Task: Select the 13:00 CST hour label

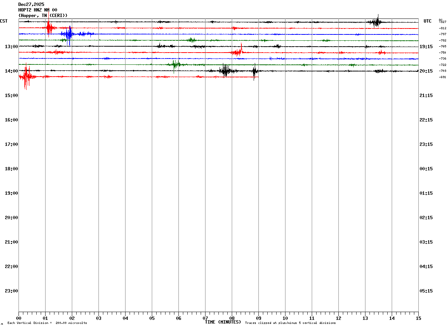Action: click(x=11, y=47)
